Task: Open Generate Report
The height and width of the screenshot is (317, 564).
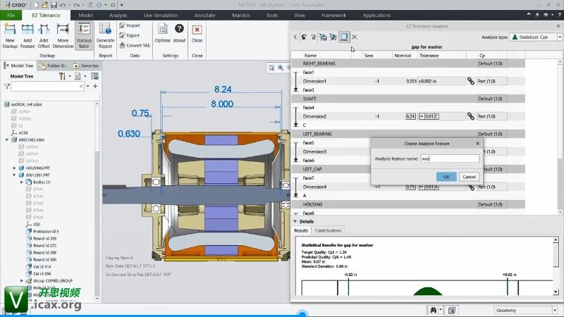Action: (106, 30)
